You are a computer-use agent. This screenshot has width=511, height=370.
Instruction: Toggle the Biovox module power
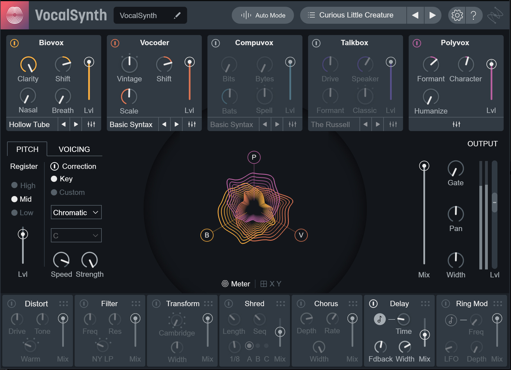pyautogui.click(x=14, y=43)
